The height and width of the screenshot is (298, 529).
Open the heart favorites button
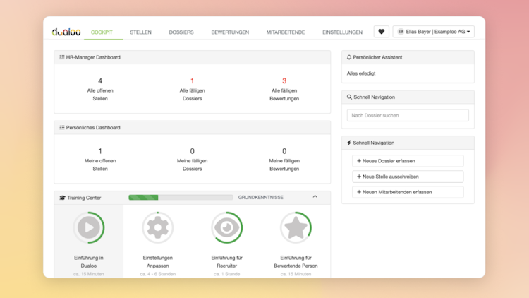pos(381,32)
